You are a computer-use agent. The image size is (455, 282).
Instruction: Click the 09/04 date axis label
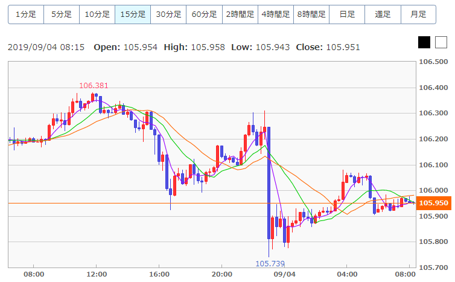coord(284,274)
